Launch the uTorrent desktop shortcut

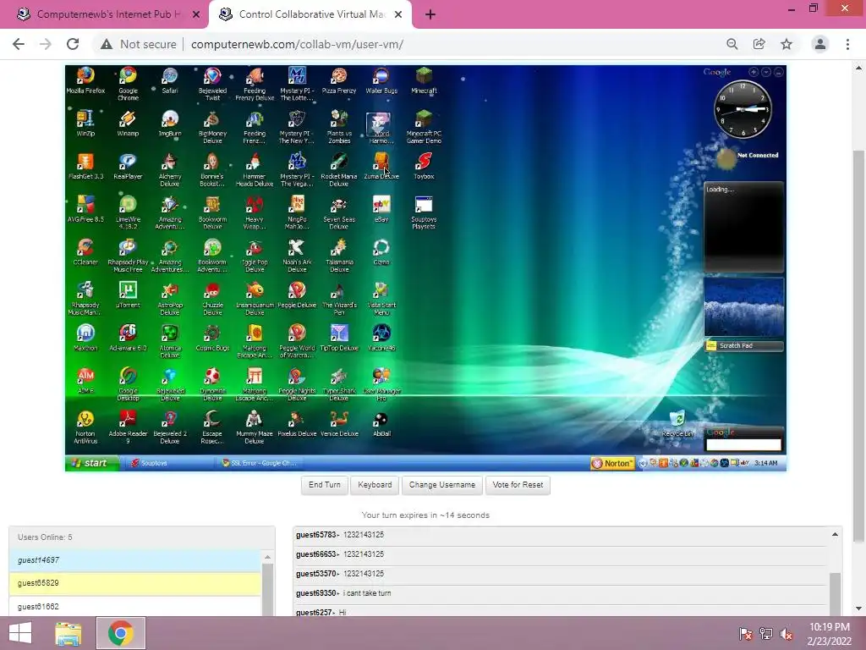pos(129,295)
